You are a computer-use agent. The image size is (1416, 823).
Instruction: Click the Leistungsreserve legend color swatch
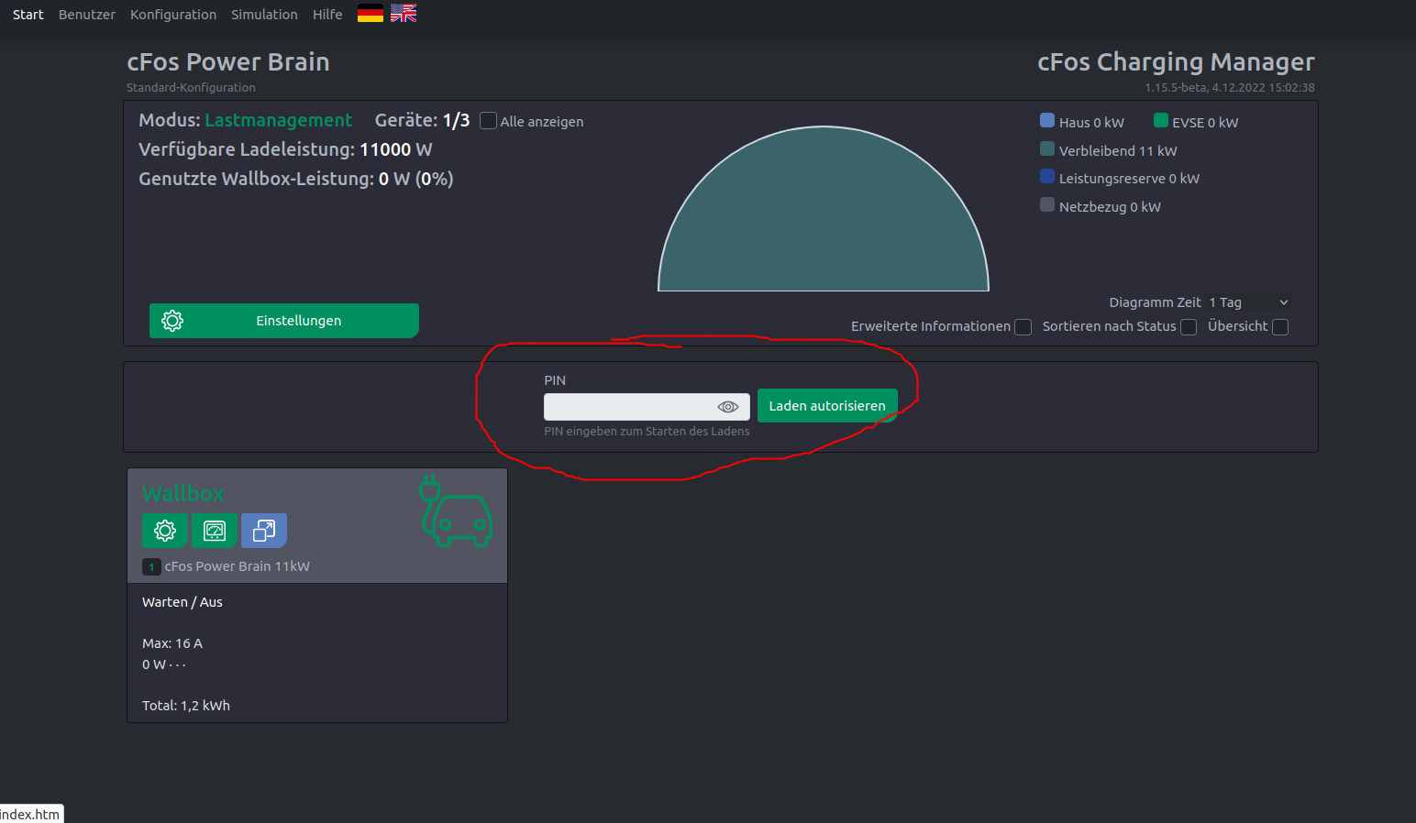coord(1047,176)
